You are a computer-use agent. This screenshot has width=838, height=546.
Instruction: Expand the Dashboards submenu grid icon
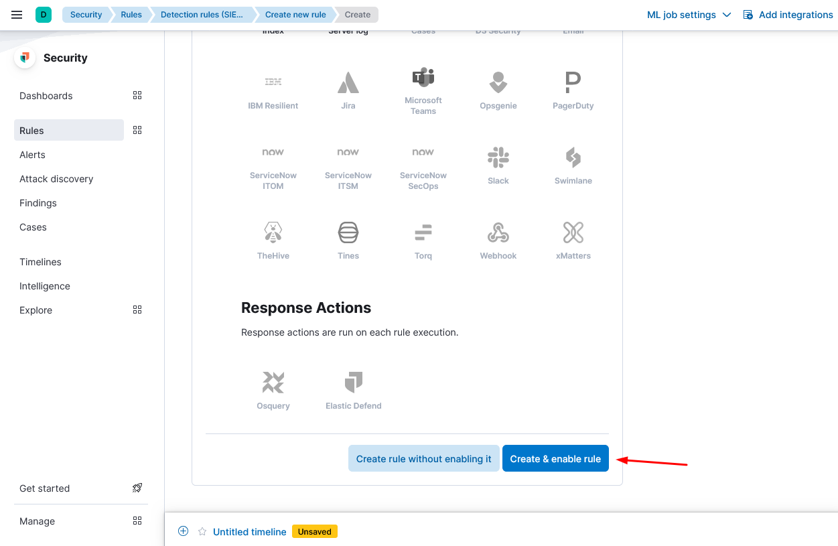coord(137,96)
